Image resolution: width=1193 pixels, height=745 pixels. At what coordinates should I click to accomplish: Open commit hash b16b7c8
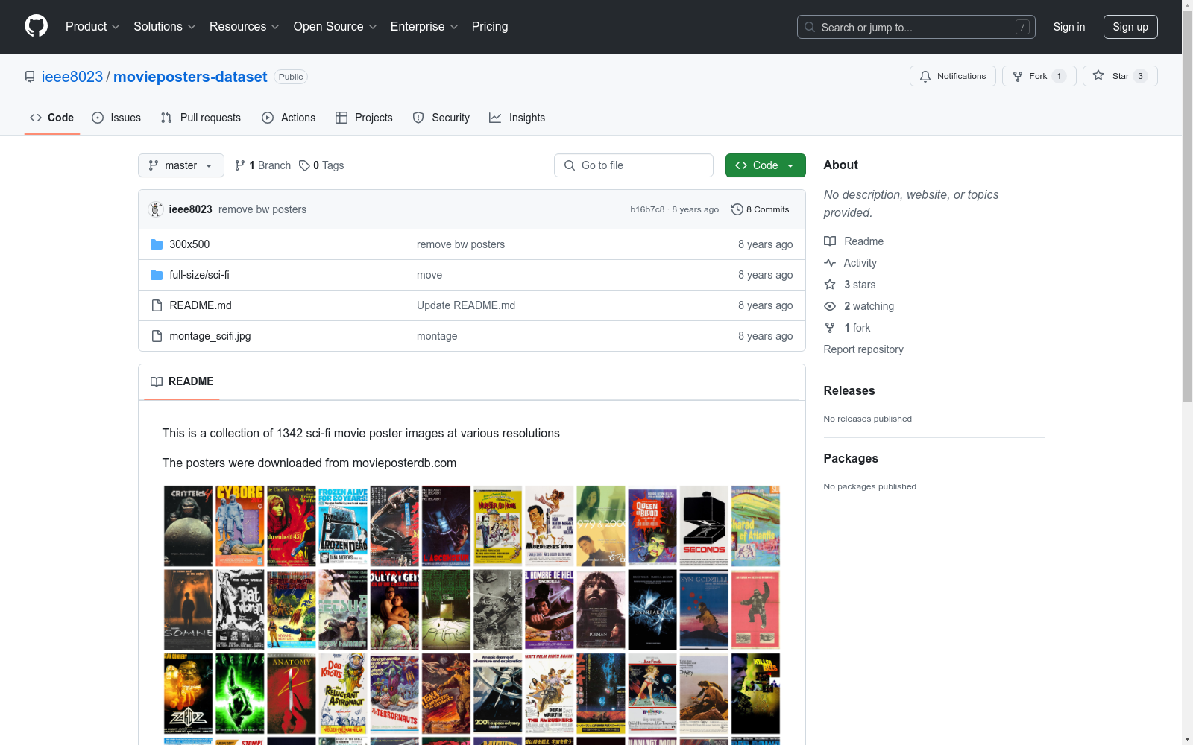[x=647, y=209]
